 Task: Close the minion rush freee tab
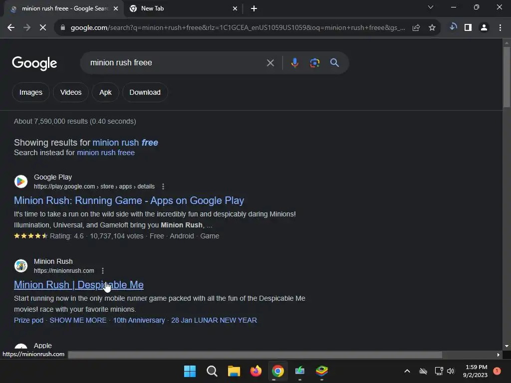(x=116, y=9)
